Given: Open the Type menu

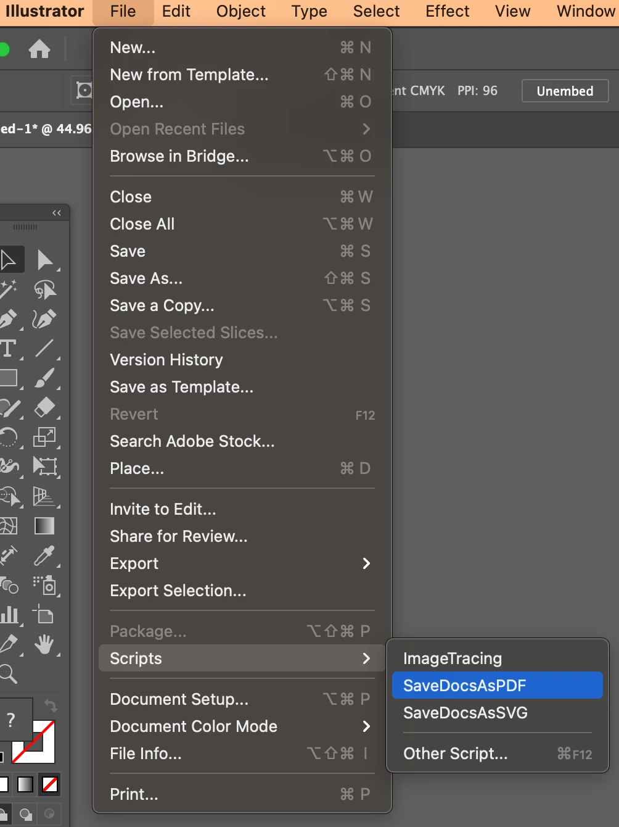Looking at the screenshot, I should point(309,12).
